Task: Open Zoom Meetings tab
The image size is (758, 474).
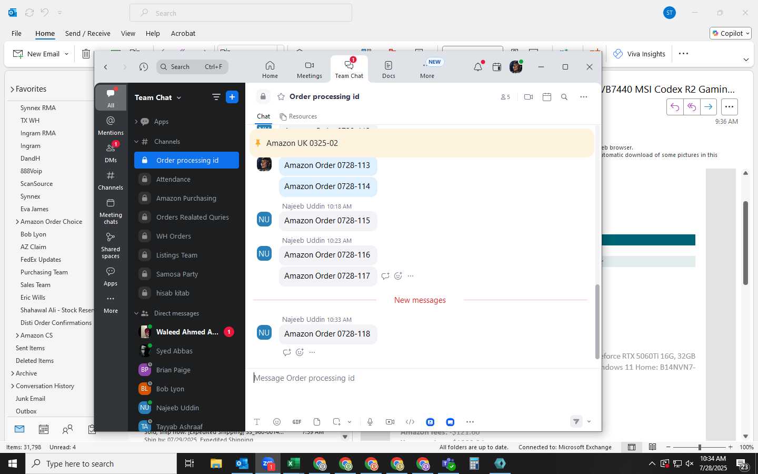Action: [x=310, y=69]
